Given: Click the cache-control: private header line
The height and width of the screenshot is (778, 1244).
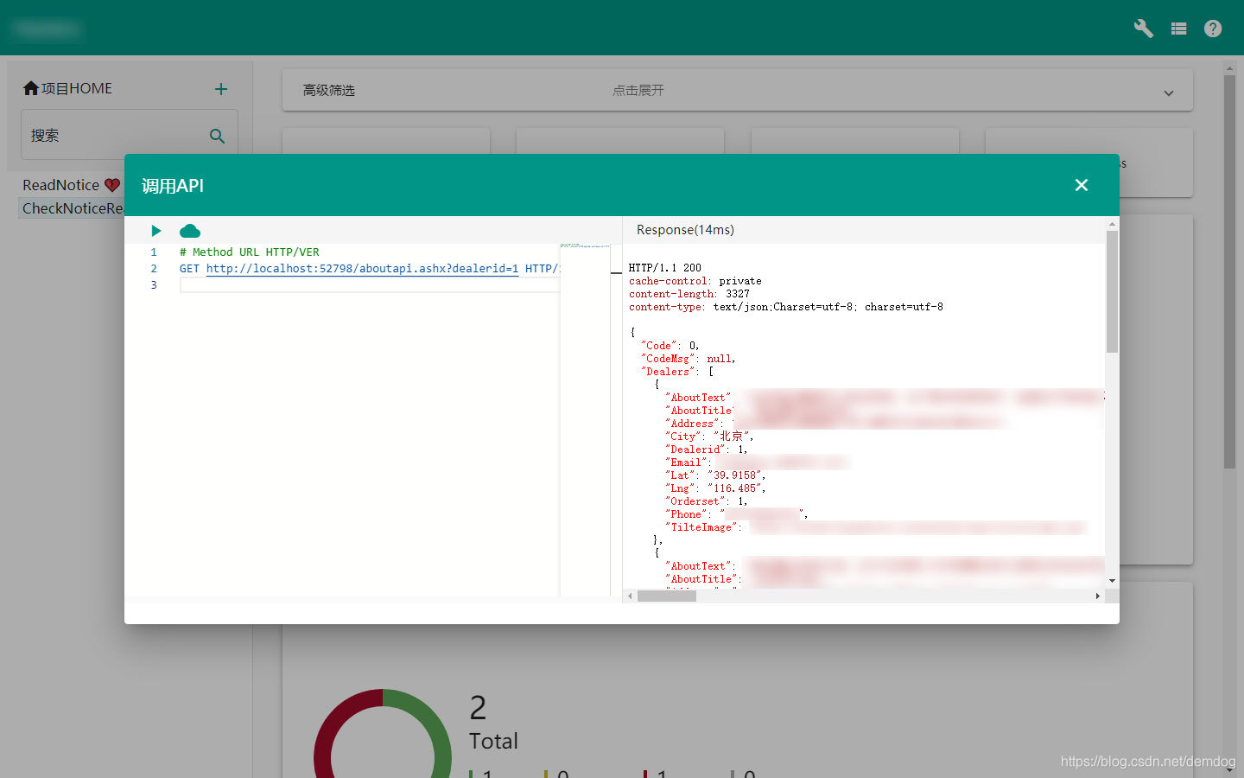Looking at the screenshot, I should coord(695,281).
